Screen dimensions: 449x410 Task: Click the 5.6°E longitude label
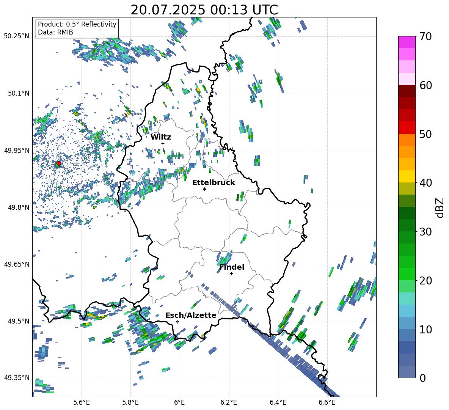82,402
